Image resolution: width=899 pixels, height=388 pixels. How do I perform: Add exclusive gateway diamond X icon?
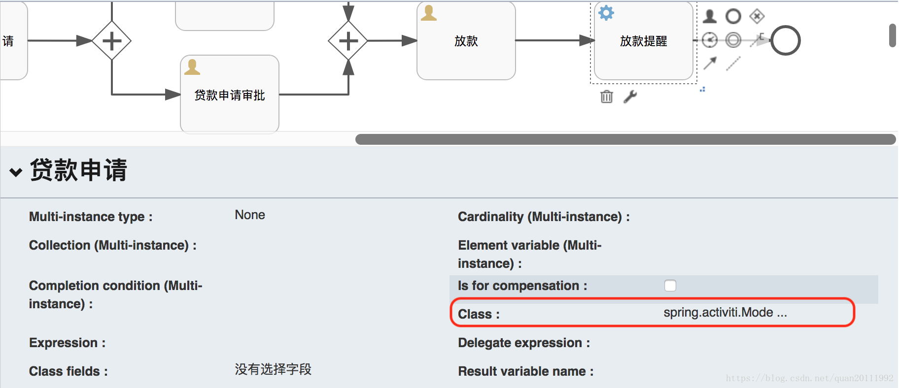tap(757, 16)
